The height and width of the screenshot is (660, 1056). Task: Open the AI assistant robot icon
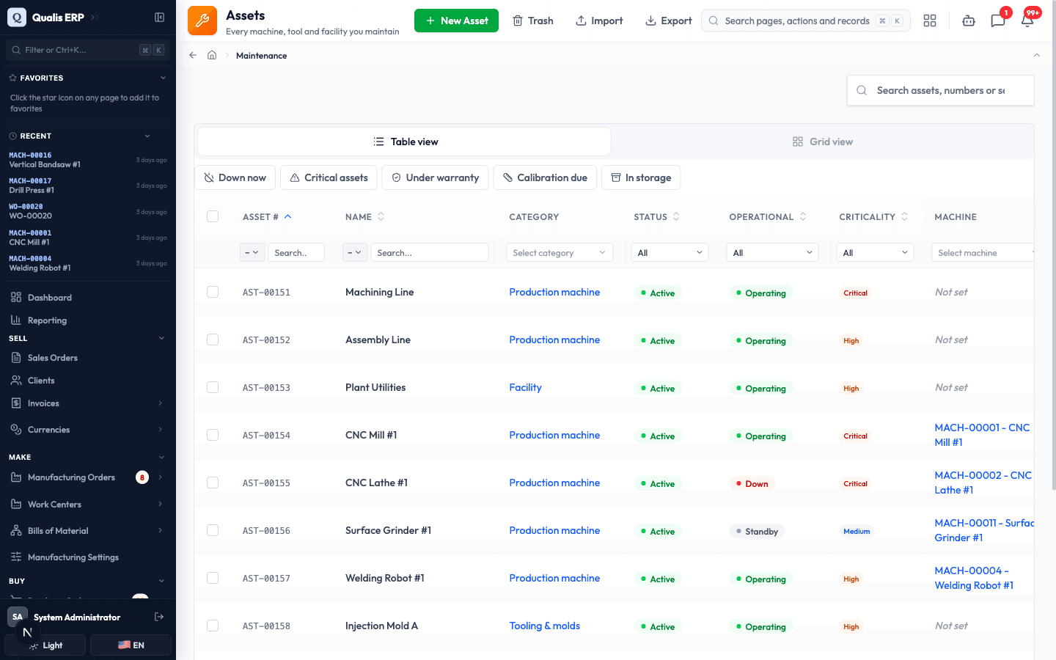(x=969, y=21)
